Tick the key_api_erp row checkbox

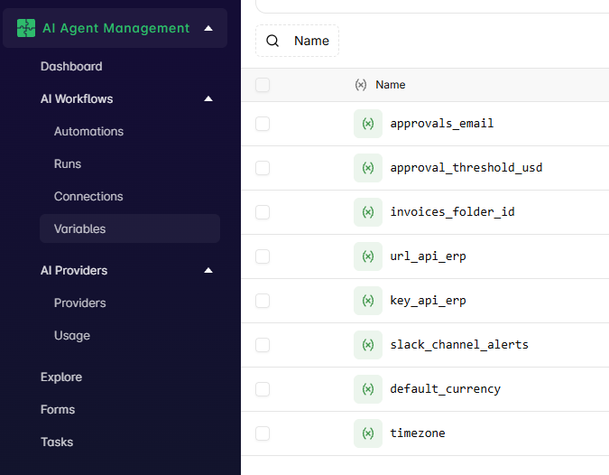263,301
